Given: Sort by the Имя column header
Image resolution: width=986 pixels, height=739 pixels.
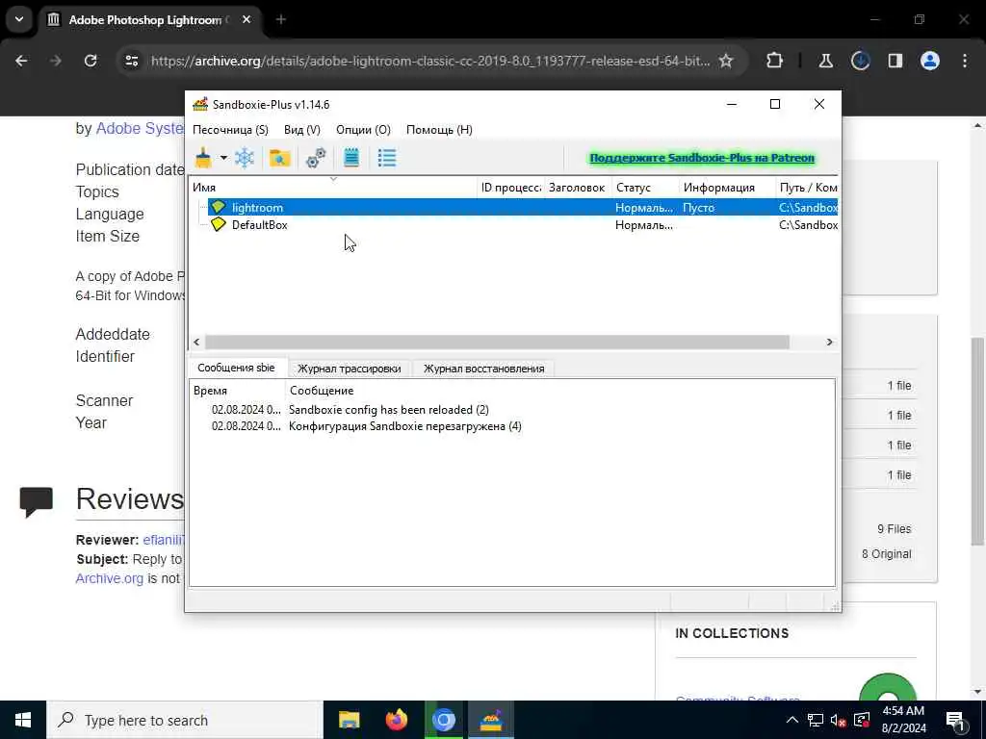Looking at the screenshot, I should click(333, 188).
